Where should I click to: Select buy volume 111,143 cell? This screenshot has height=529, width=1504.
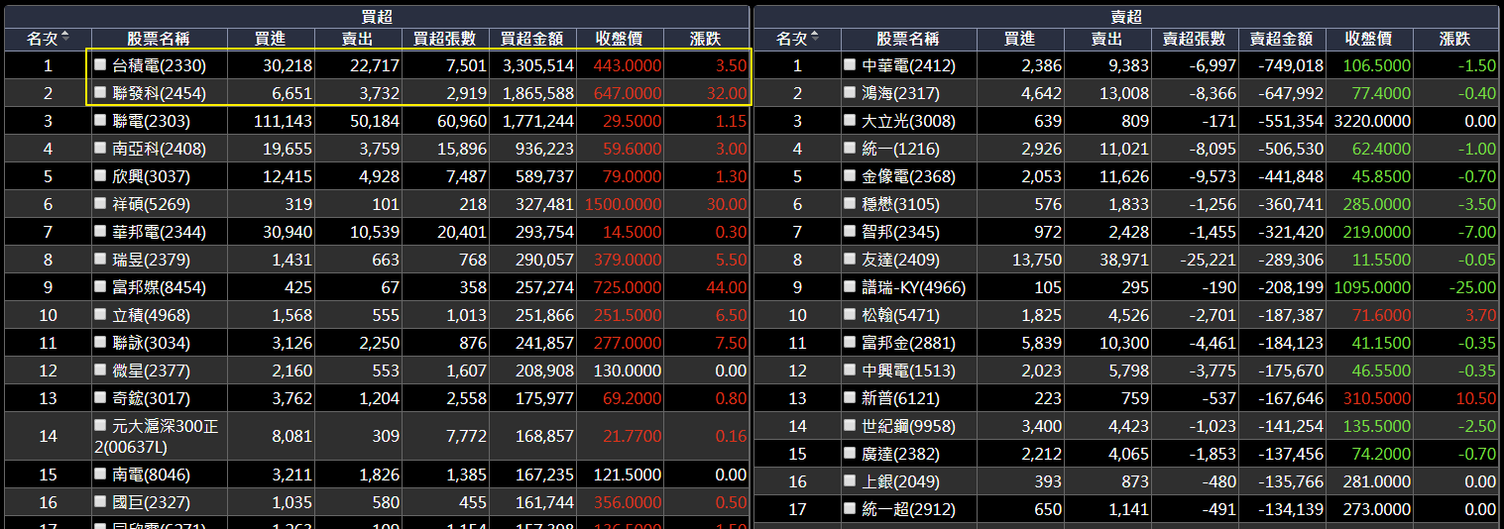271,121
